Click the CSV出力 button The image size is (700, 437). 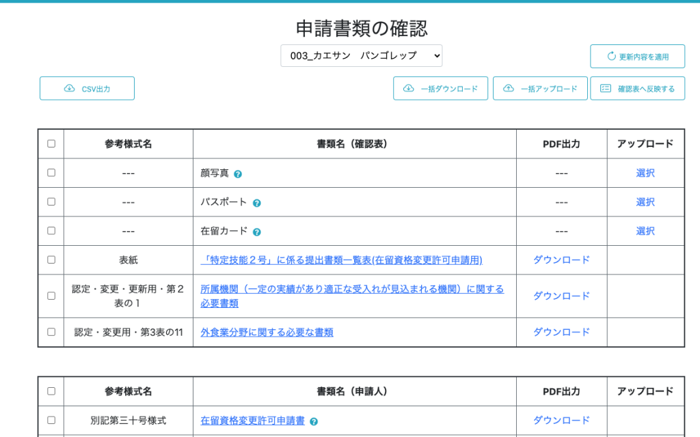click(87, 88)
